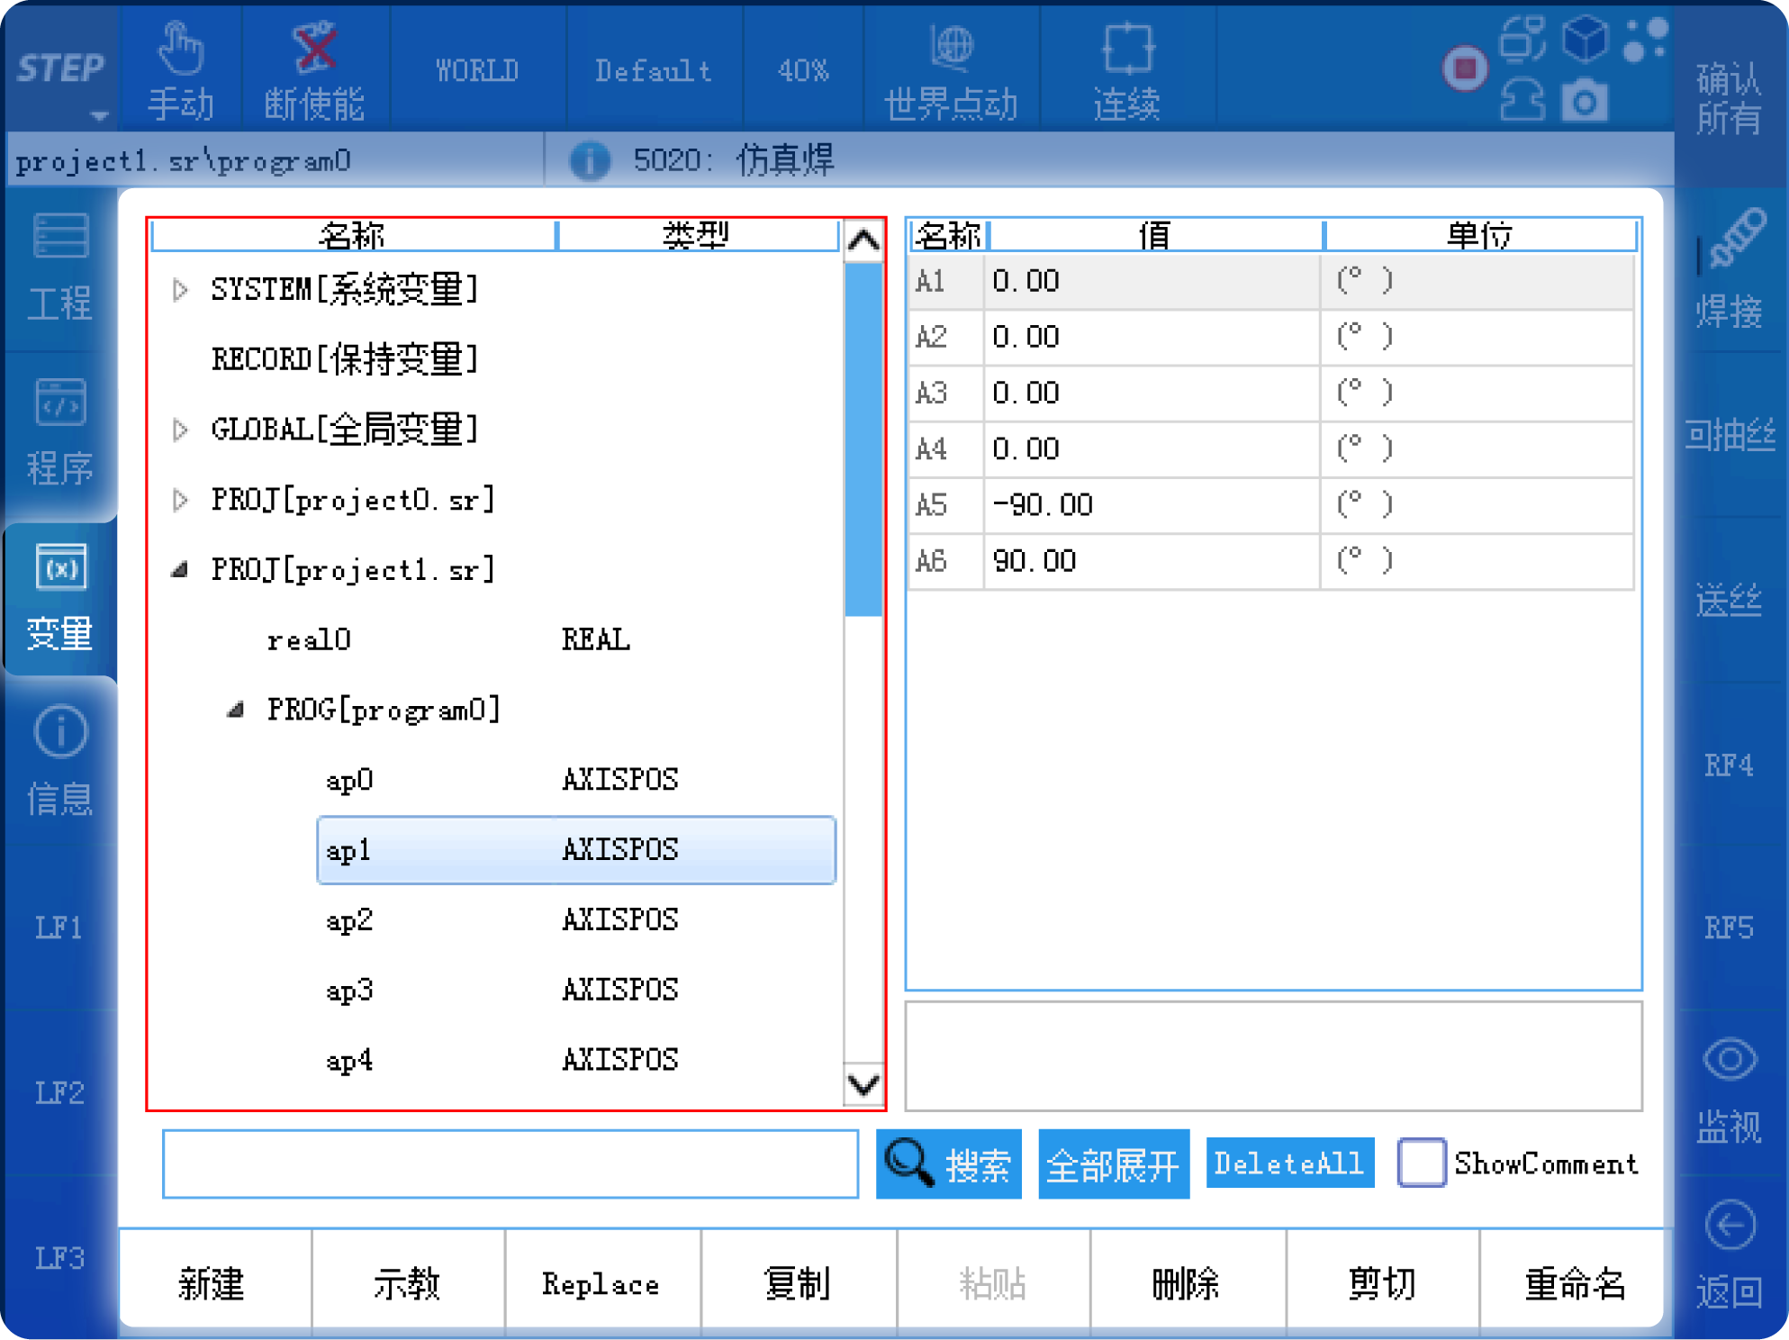Click the 断使能 disabled-enable icon
The height and width of the screenshot is (1340, 1789).
click(314, 48)
